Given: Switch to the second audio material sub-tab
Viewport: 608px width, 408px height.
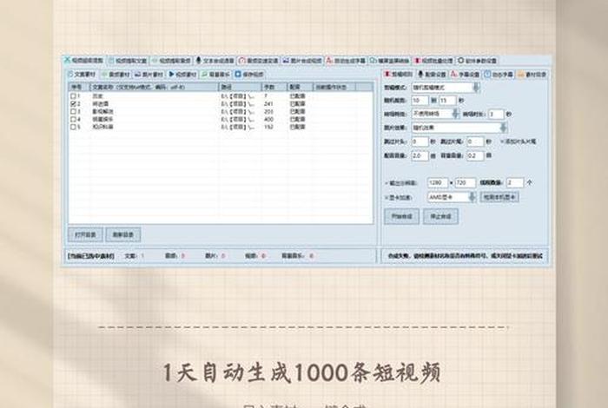Looking at the screenshot, I should pyautogui.click(x=116, y=74).
